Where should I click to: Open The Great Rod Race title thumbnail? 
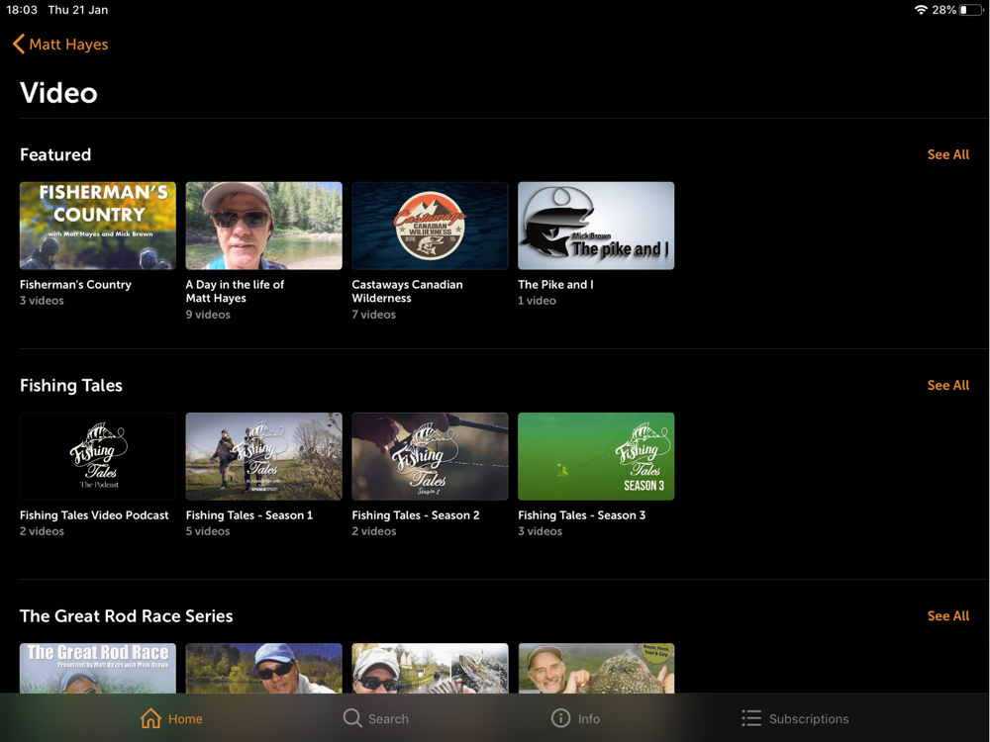pos(98,668)
